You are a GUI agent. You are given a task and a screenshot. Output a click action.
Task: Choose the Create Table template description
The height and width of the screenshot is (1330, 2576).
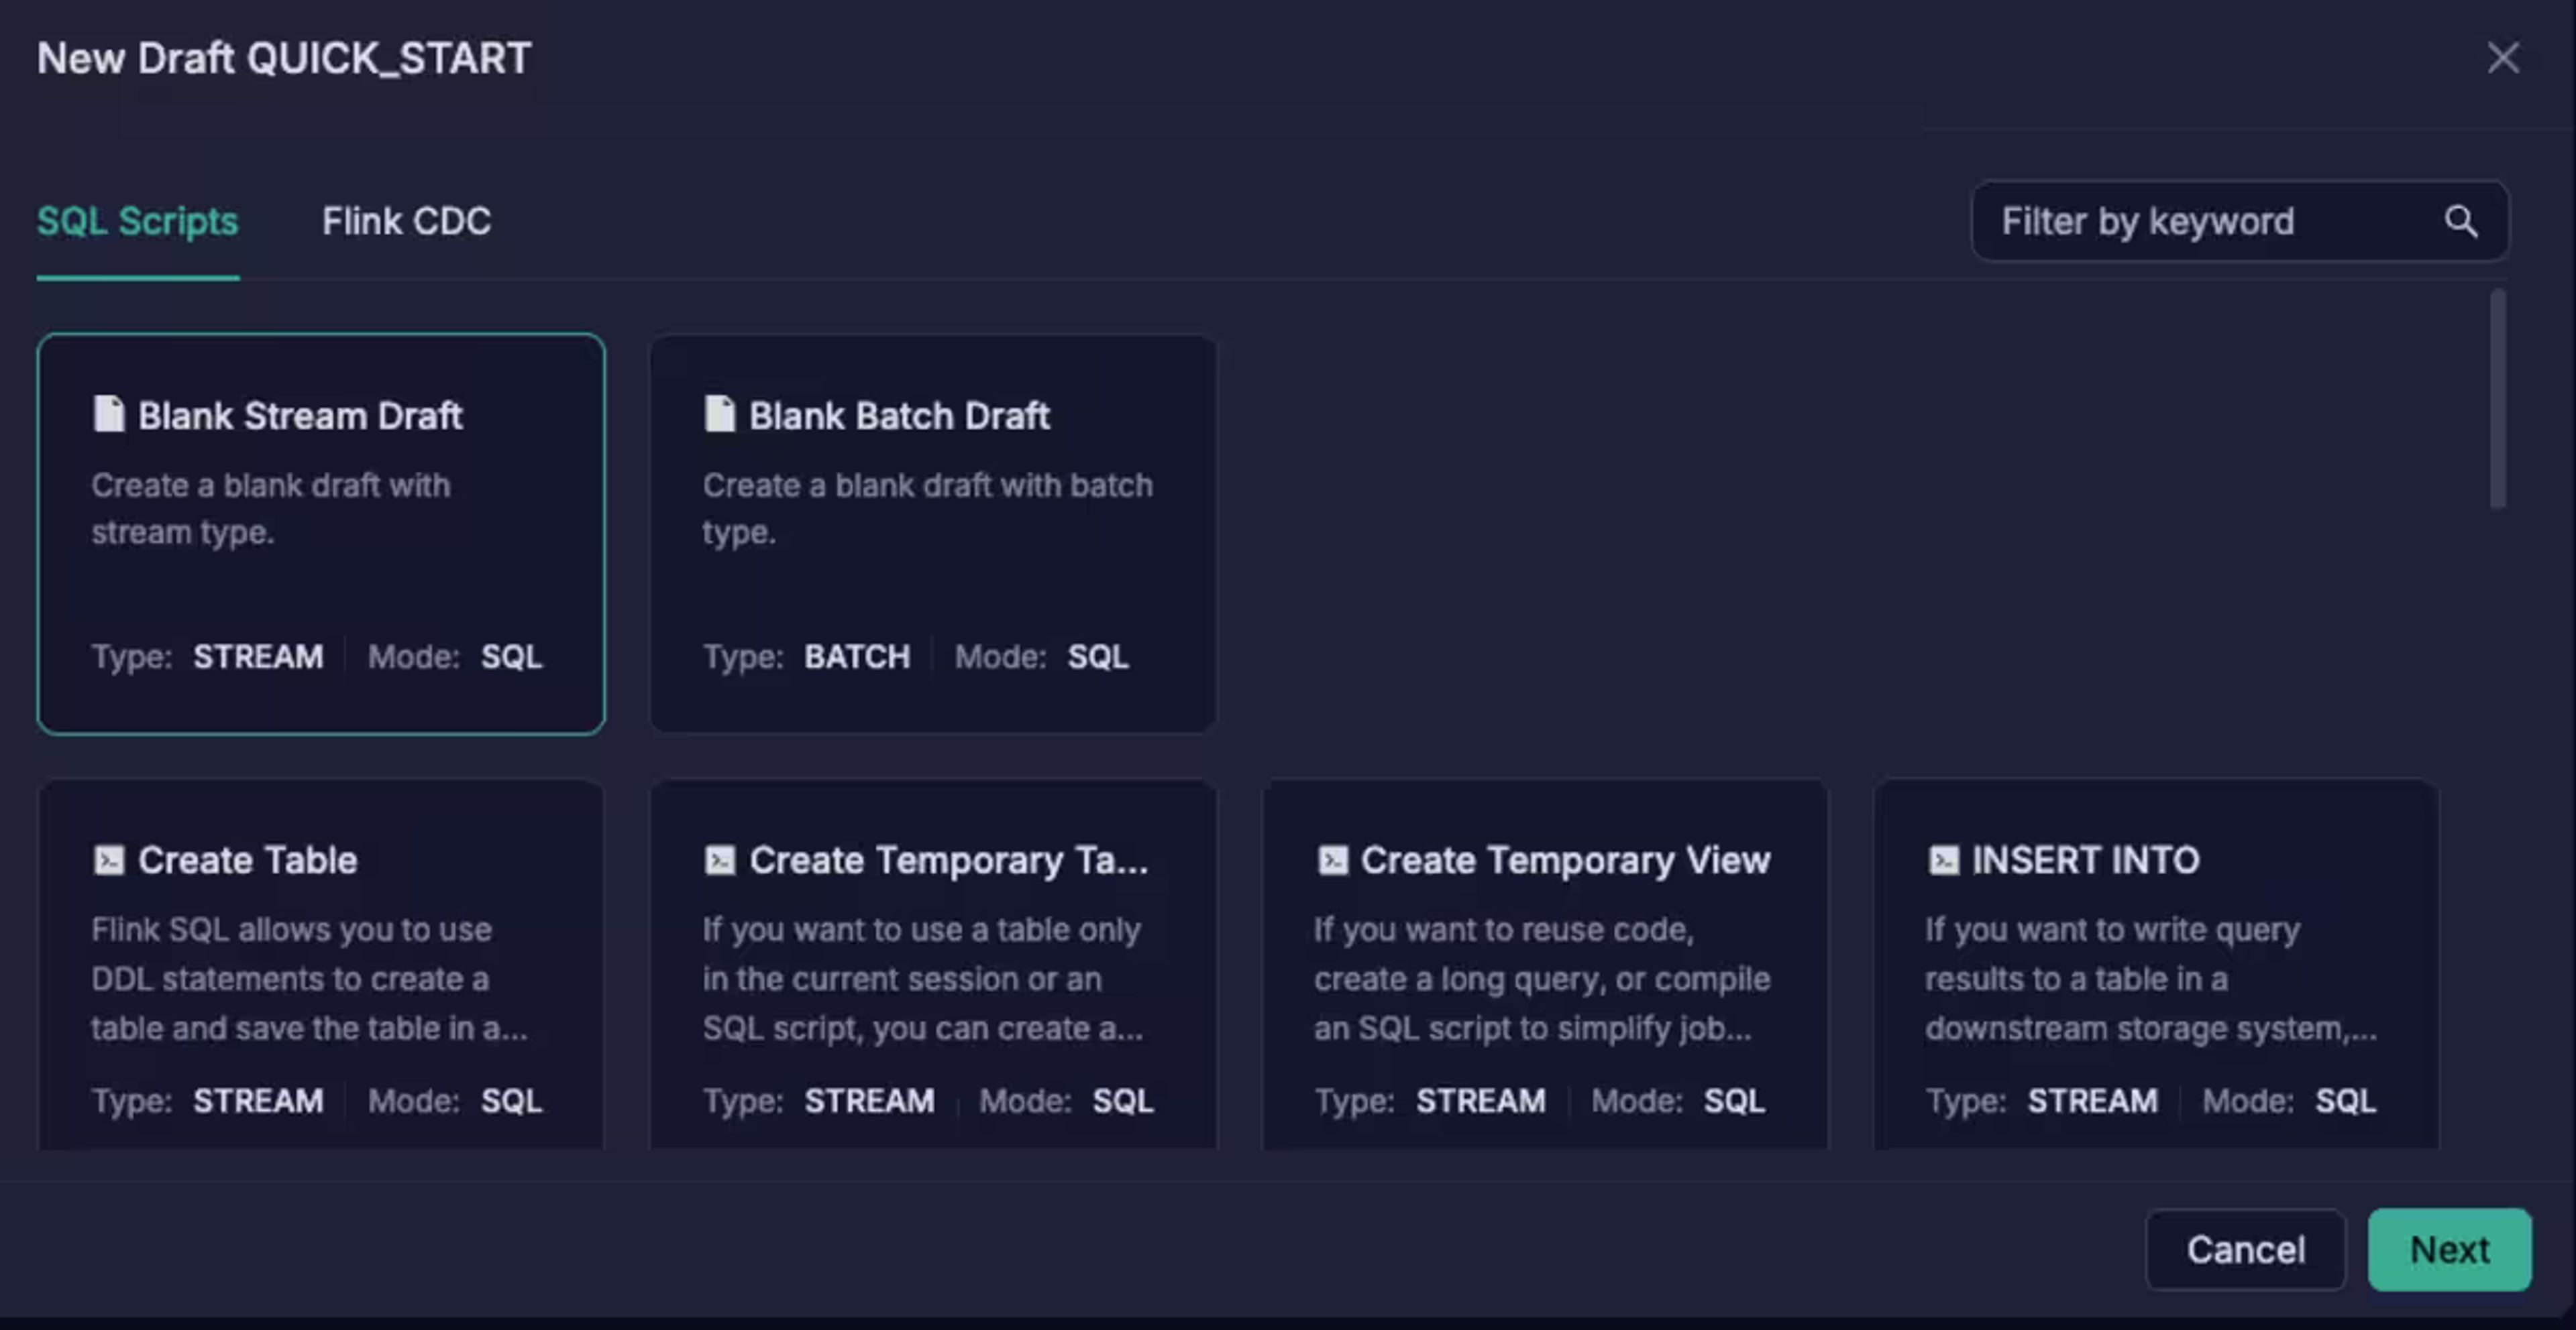point(309,978)
